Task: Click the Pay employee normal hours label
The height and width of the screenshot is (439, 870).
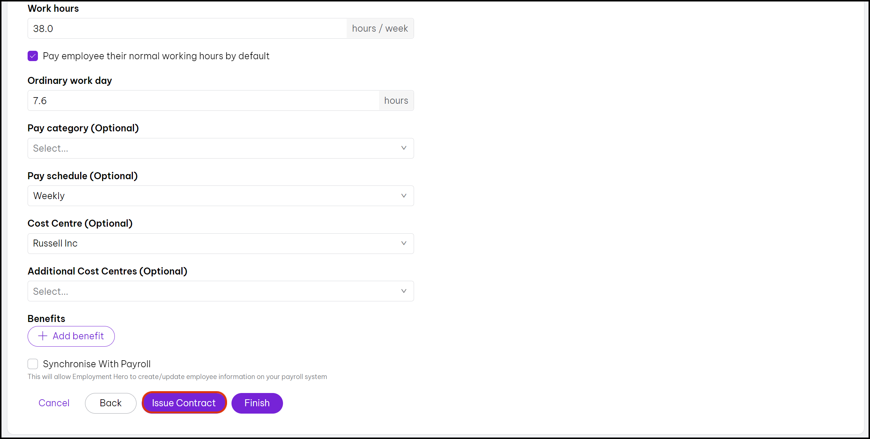Action: click(156, 56)
